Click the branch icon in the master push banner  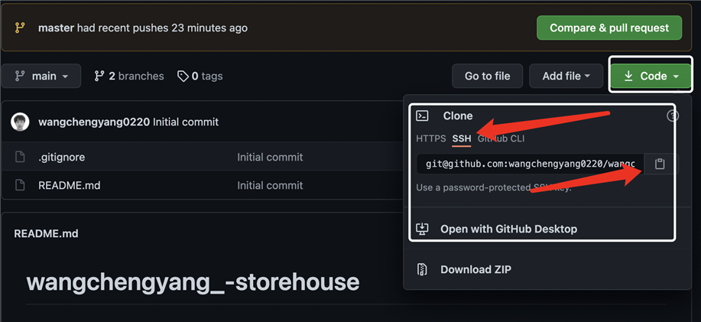(20, 28)
